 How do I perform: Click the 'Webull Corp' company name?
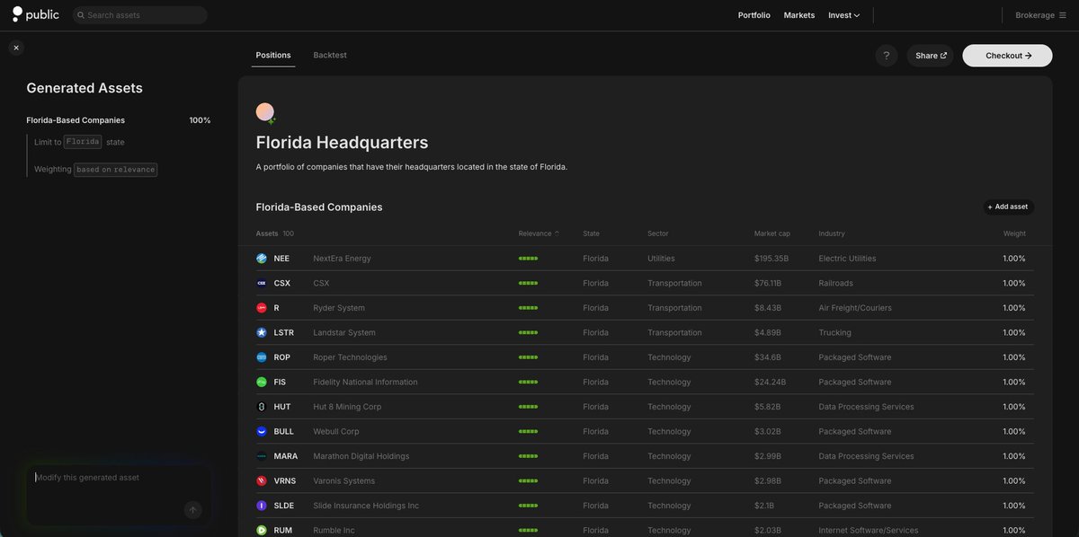[x=336, y=431]
